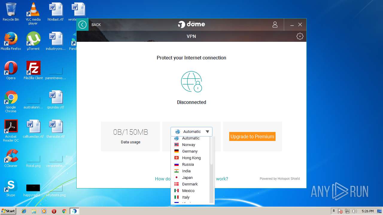Select thensuite.rtf file on desktop
Image resolution: width=383 pixels, height=215 pixels.
(56, 129)
